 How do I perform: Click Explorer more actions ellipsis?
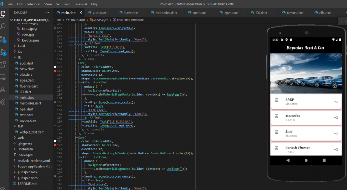tap(48, 13)
